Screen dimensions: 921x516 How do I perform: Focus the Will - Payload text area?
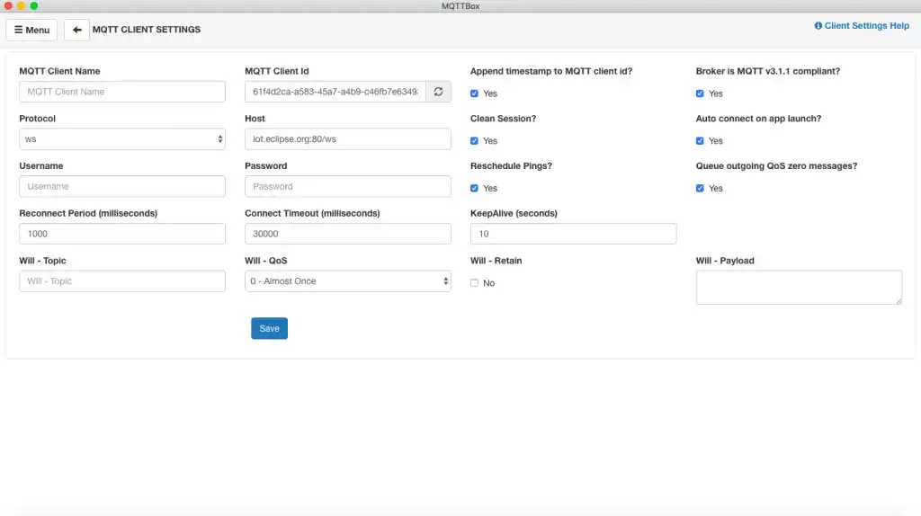point(798,288)
